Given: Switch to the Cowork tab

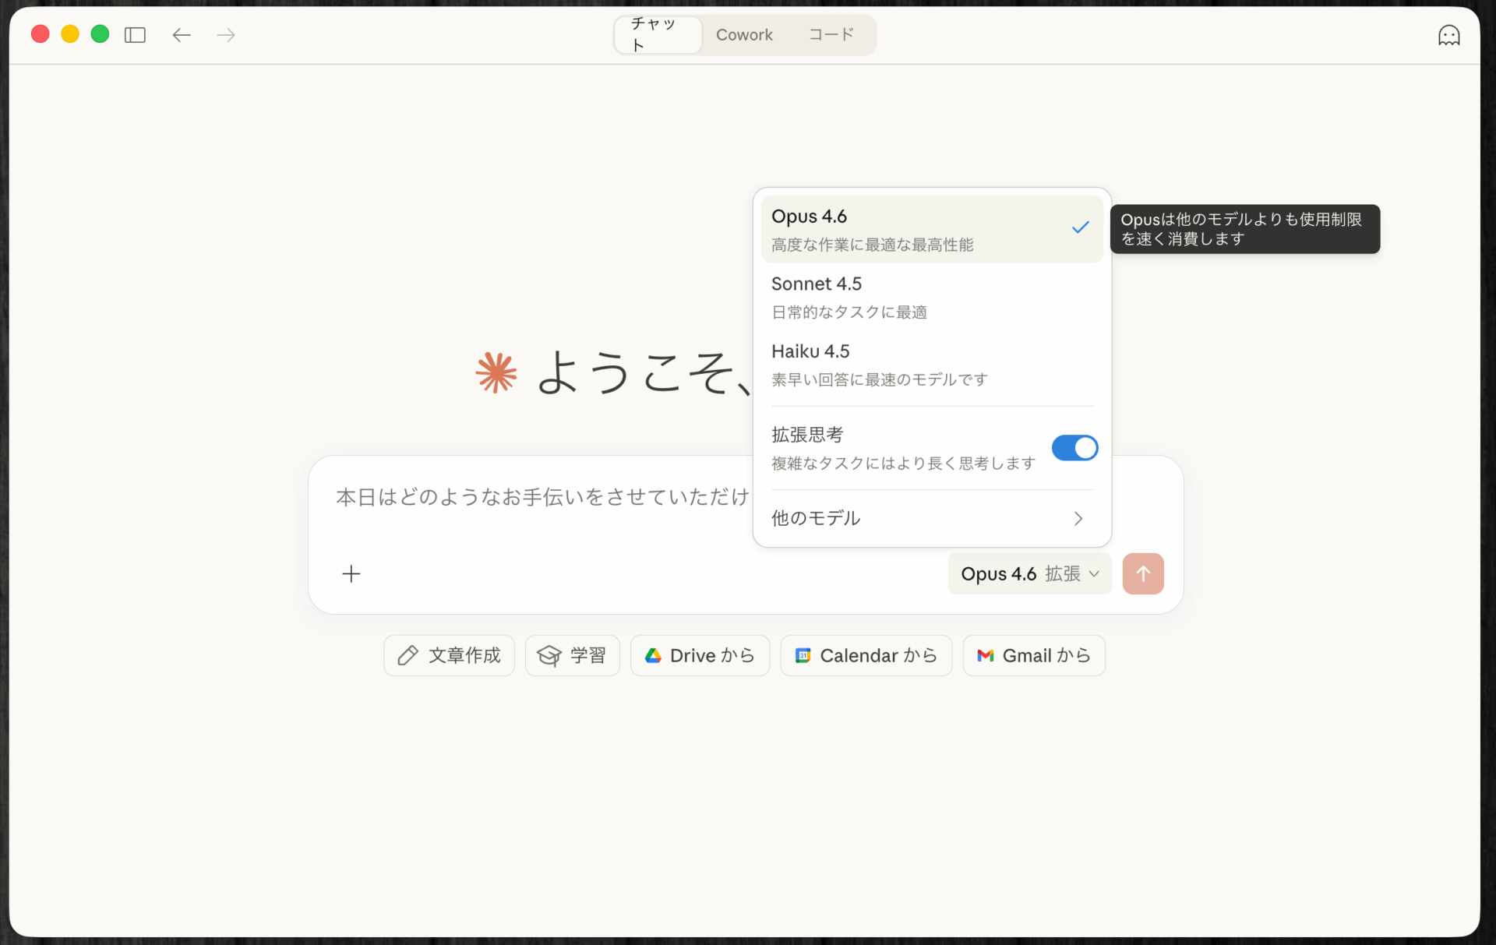Looking at the screenshot, I should coord(745,34).
